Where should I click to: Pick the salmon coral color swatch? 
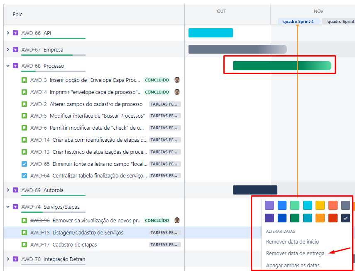pyautogui.click(x=333, y=205)
